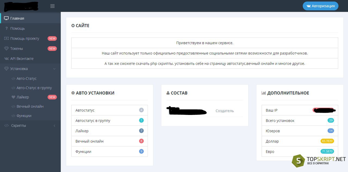This screenshot has width=348, height=172.
Task: Open the Помощь sidebar item
Action: tap(30, 28)
